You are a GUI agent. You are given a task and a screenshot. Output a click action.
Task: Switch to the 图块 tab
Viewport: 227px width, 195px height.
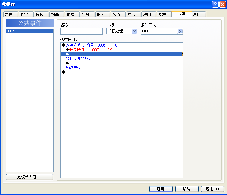[x=164, y=14]
